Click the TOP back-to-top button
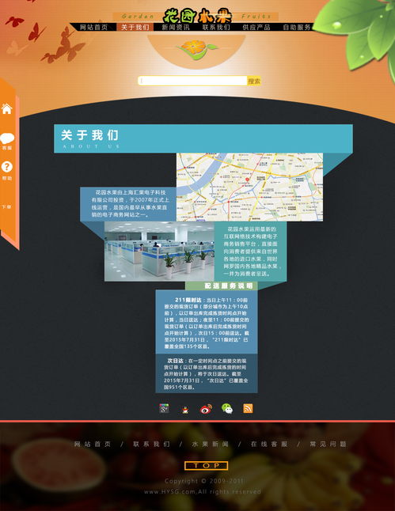This screenshot has height=511, width=395. (206, 466)
